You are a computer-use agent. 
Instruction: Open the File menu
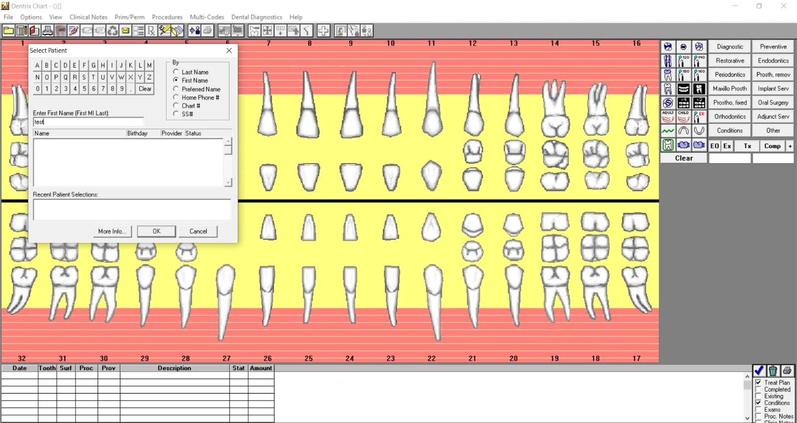8,17
